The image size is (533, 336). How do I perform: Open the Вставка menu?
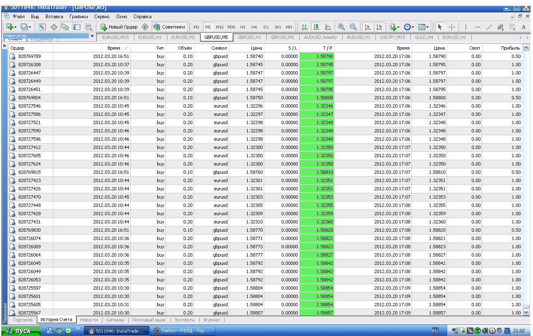[54, 17]
